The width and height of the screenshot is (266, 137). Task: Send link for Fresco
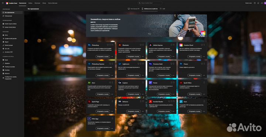tap(194, 75)
